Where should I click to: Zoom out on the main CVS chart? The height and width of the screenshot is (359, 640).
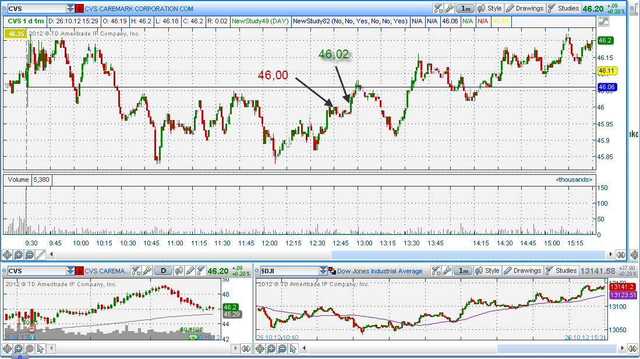(x=30, y=255)
